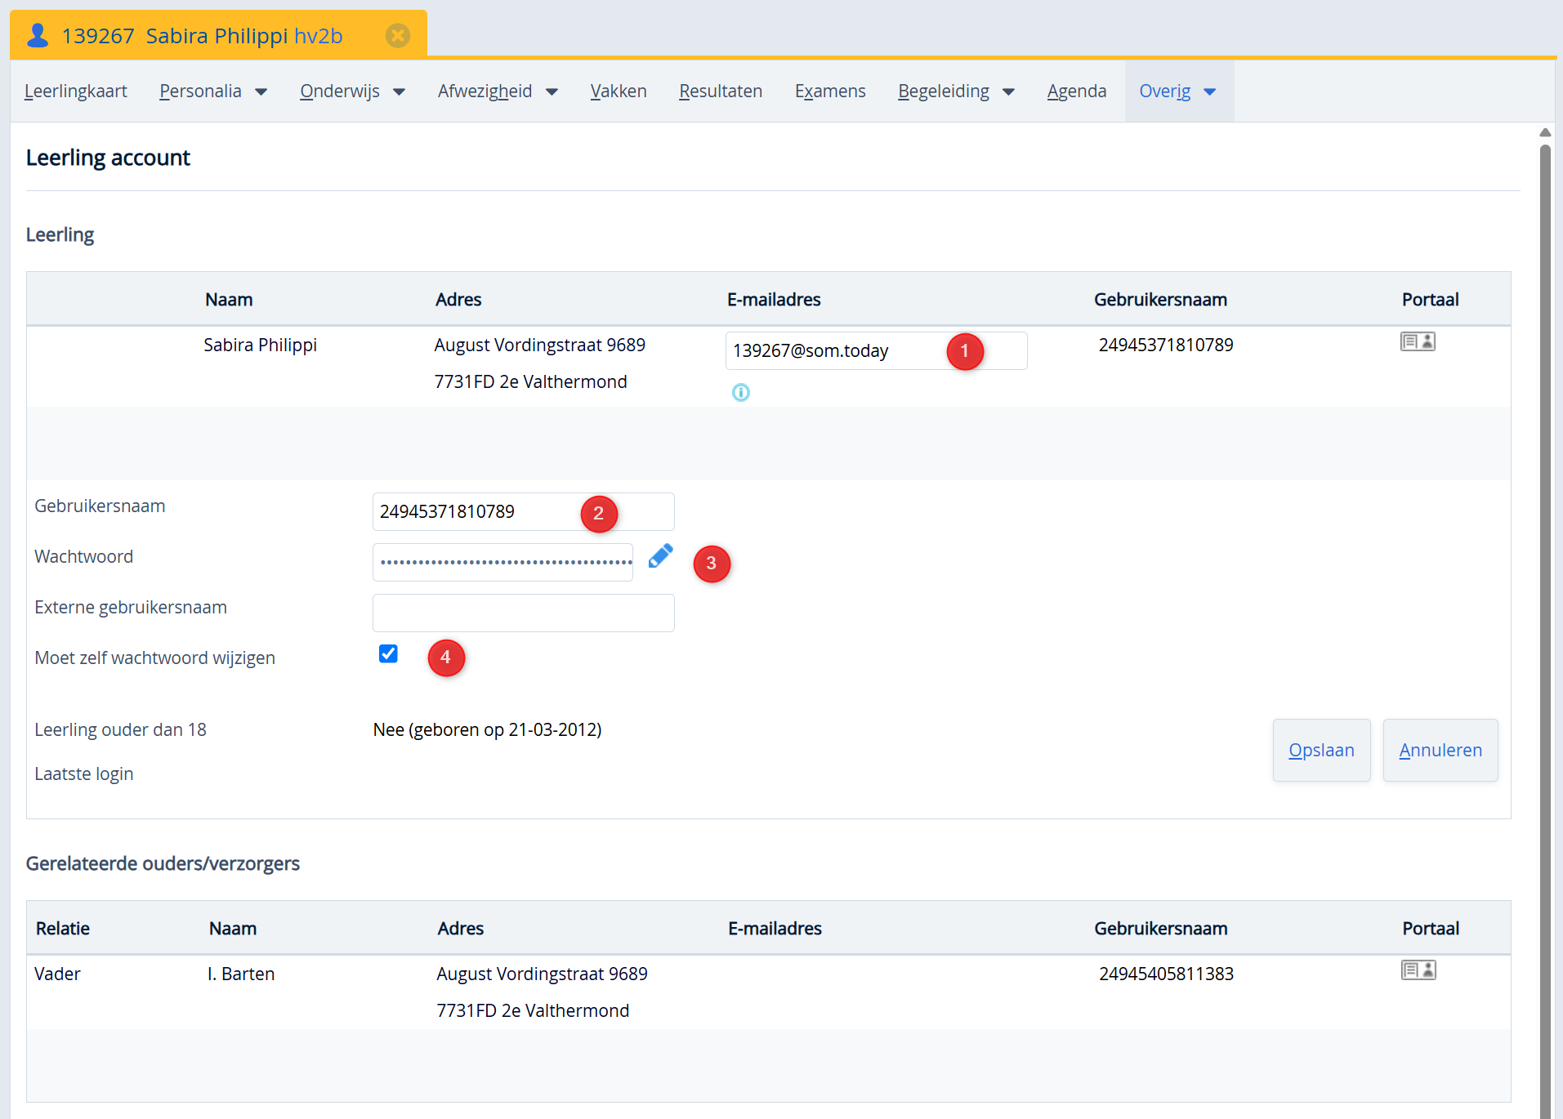Switch to the Resultaten tab
The height and width of the screenshot is (1119, 1563).
tap(720, 91)
